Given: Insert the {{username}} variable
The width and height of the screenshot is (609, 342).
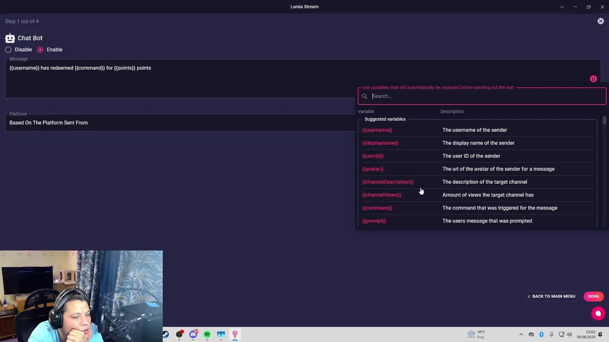Looking at the screenshot, I should pyautogui.click(x=377, y=130).
